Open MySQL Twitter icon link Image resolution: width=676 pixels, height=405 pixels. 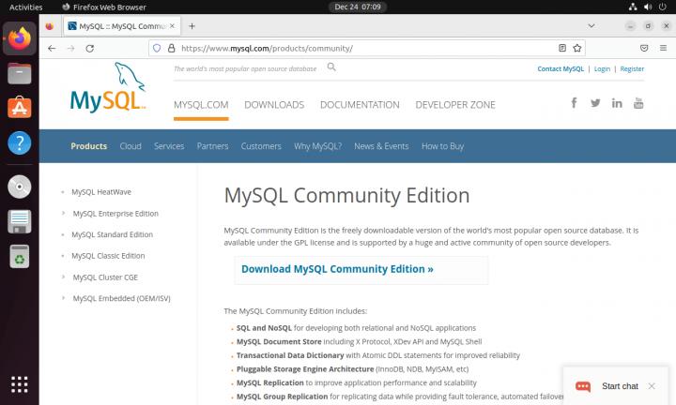[595, 103]
